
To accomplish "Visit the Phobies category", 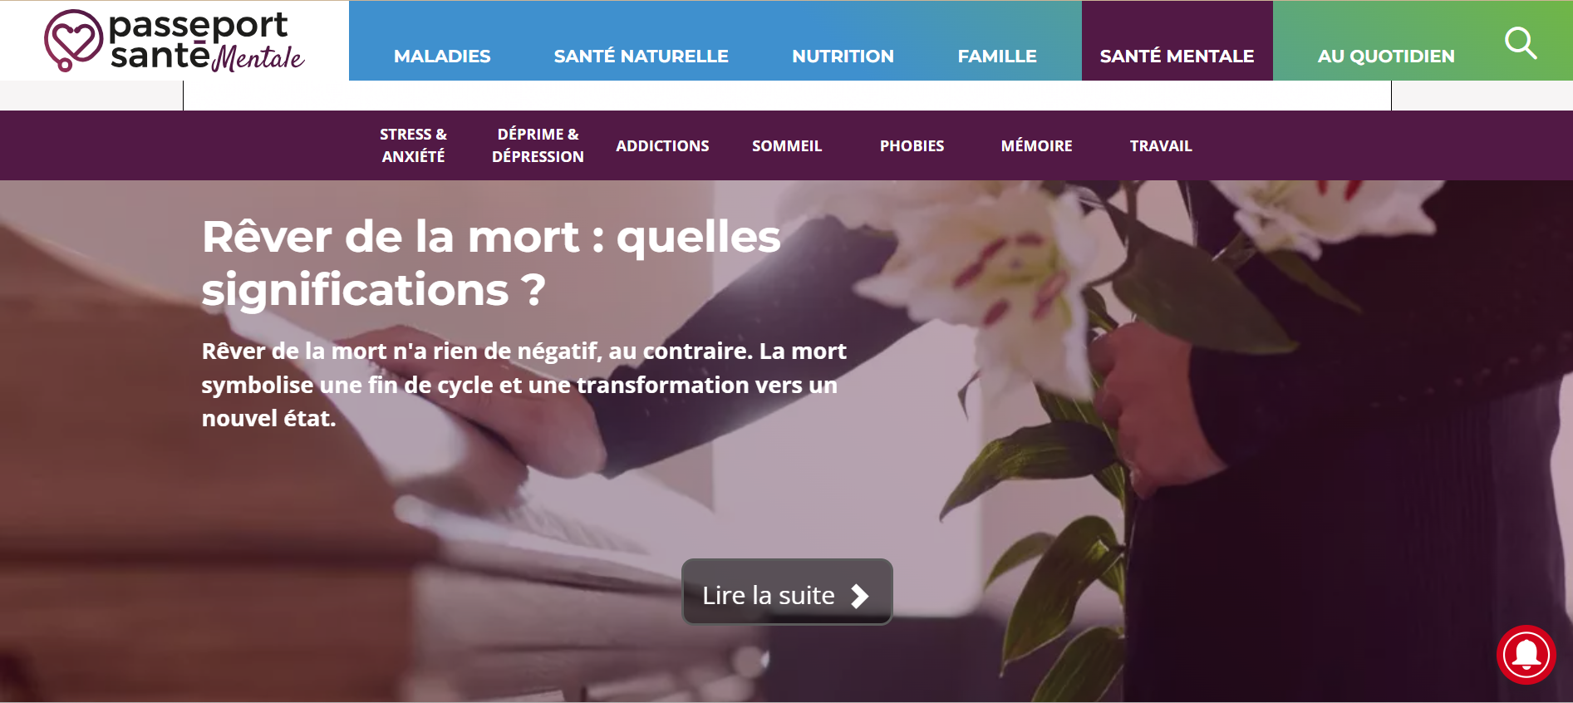I will tap(912, 145).
